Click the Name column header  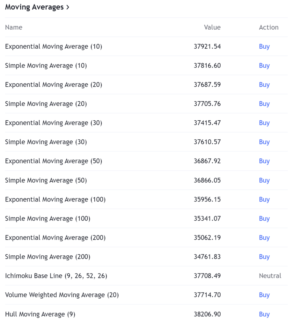tap(14, 27)
